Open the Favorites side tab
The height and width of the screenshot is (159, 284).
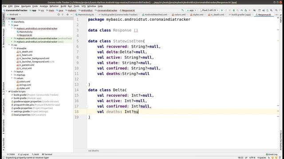(x=4, y=144)
